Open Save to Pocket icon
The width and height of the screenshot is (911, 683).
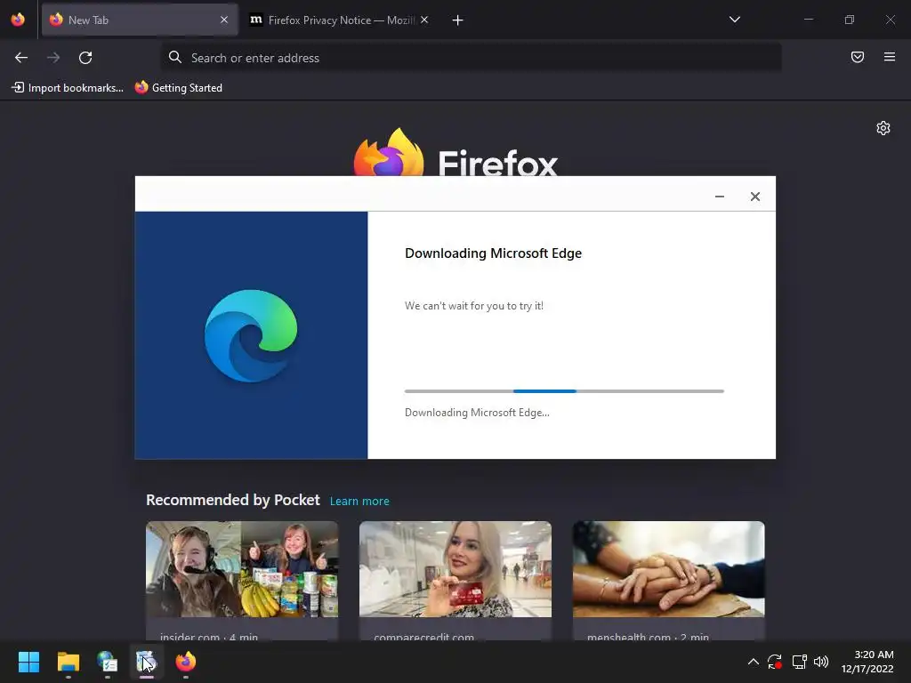857,57
